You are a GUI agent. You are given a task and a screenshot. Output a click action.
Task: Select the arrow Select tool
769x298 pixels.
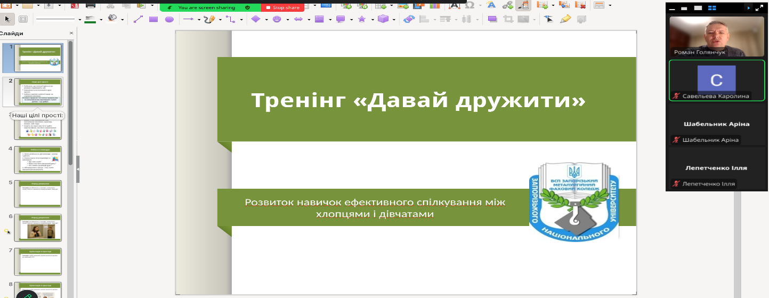coord(7,19)
